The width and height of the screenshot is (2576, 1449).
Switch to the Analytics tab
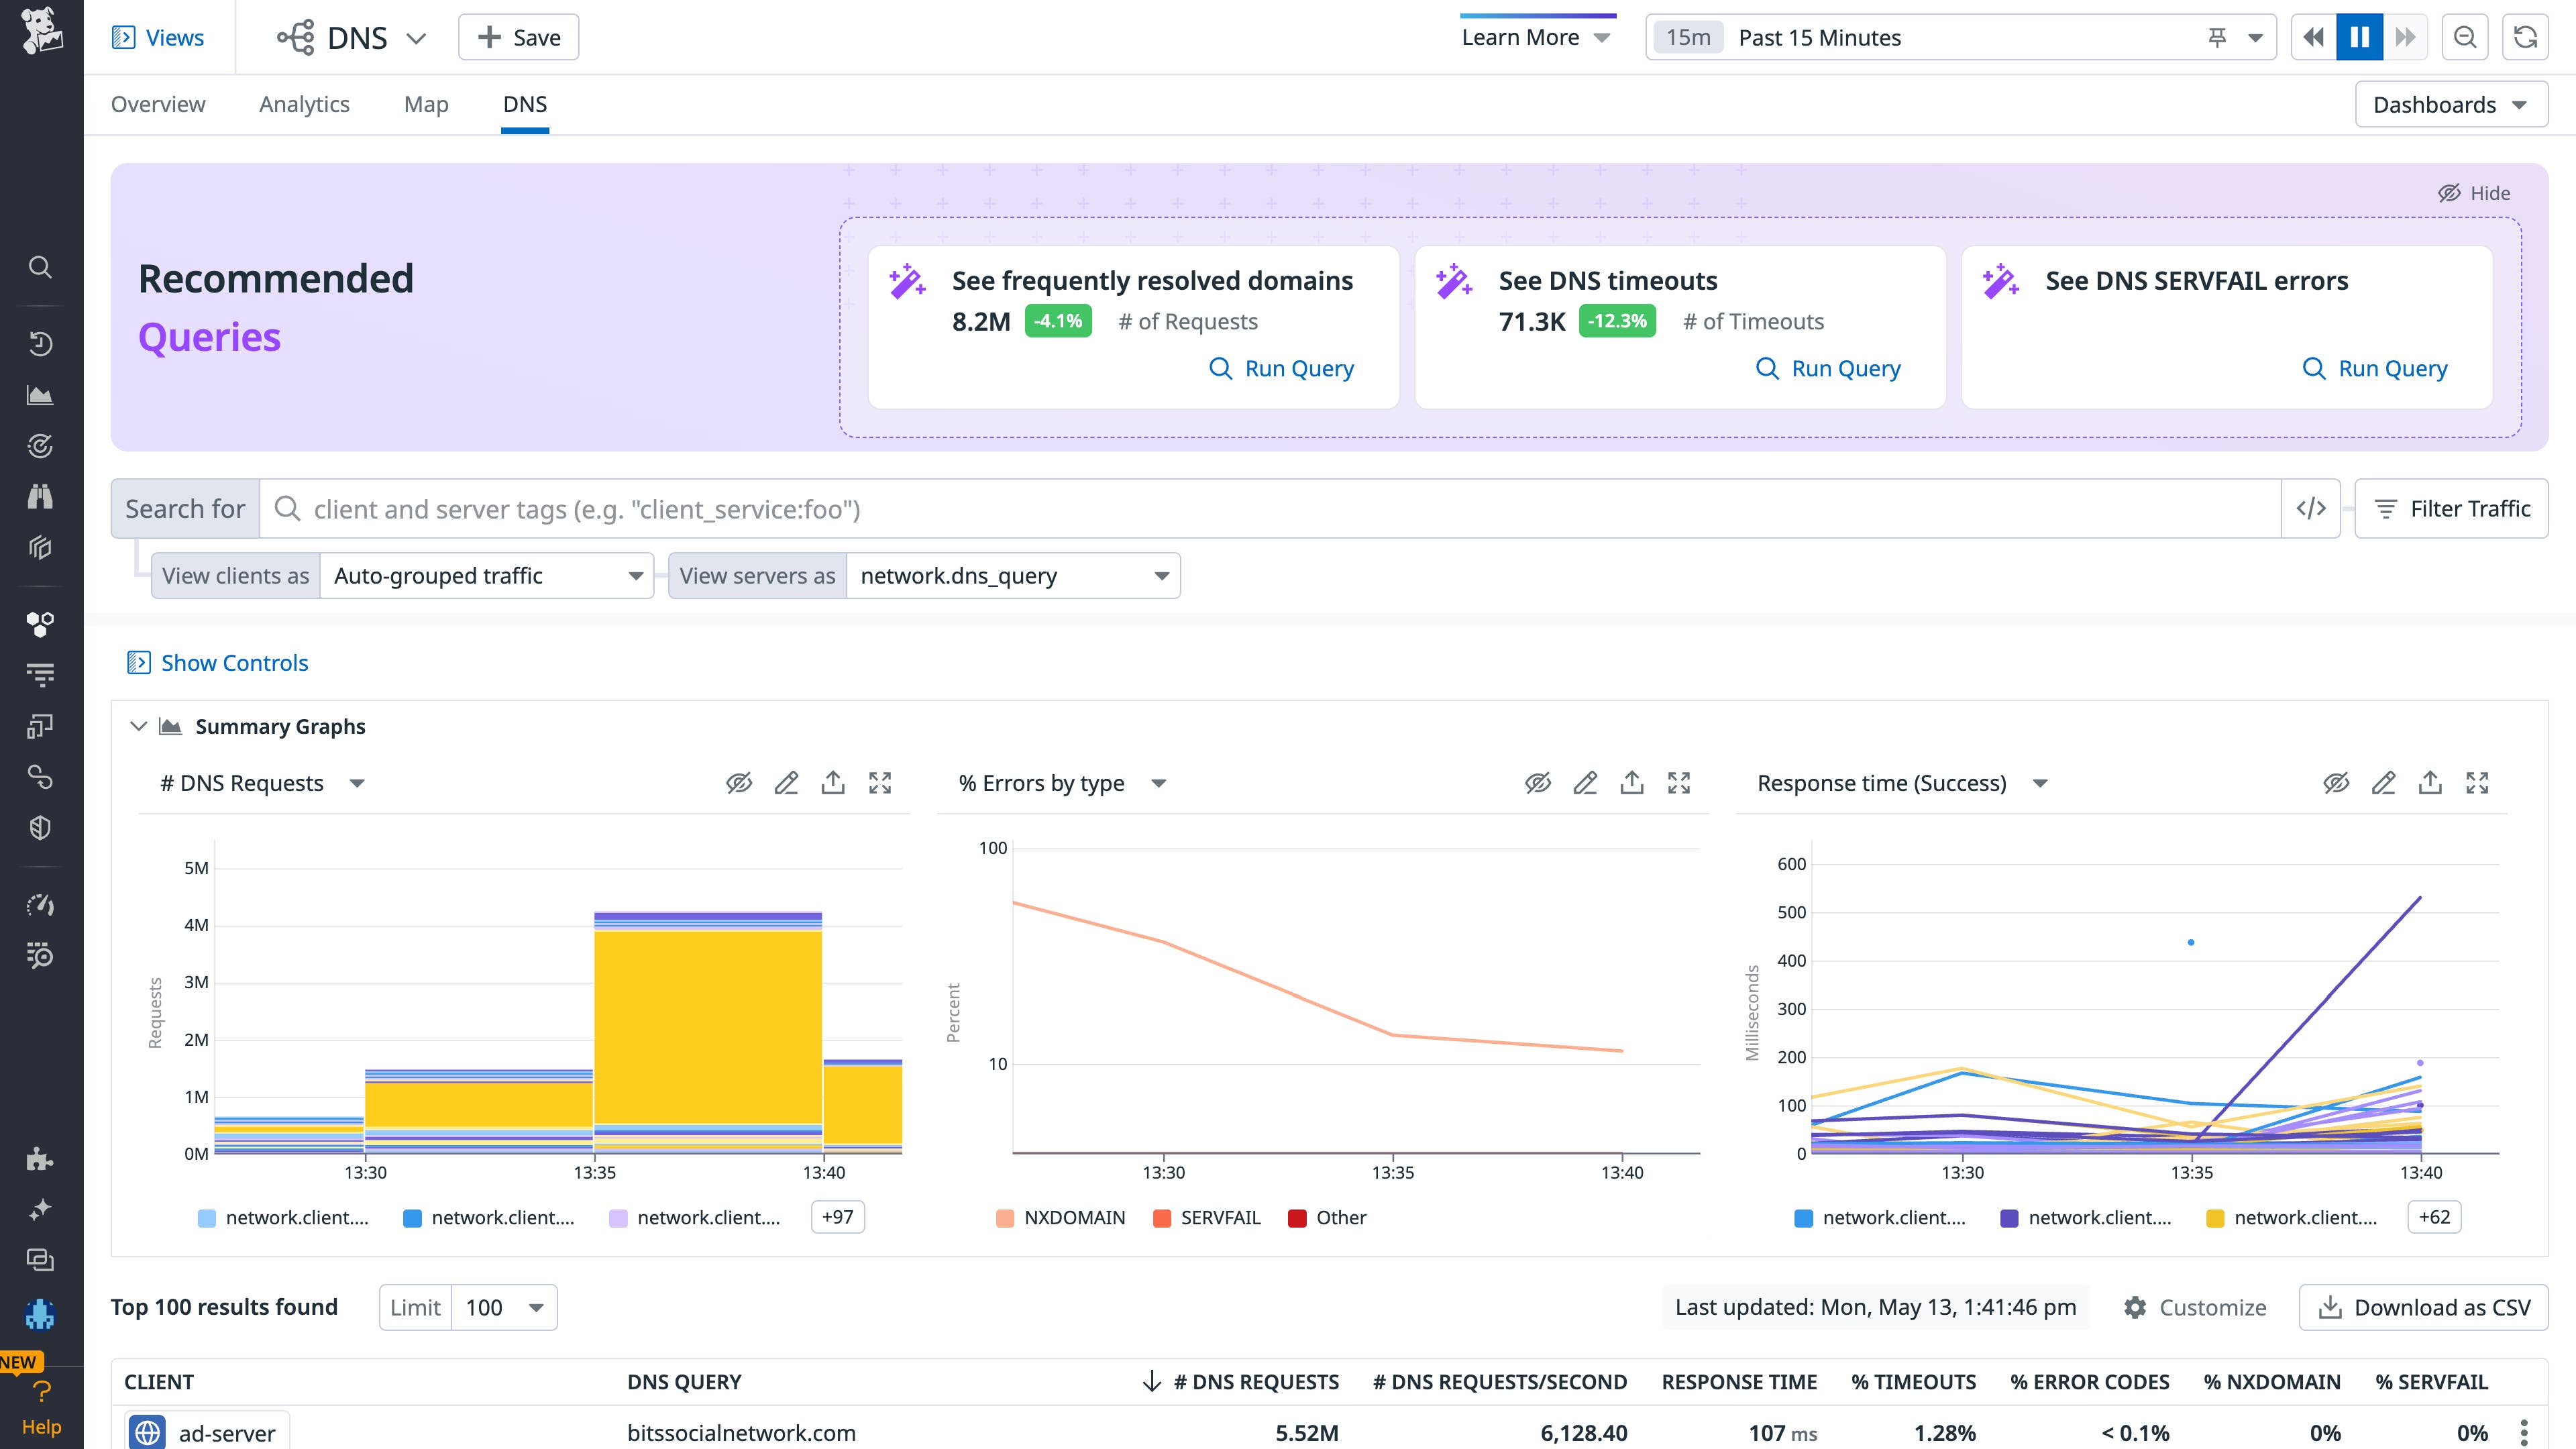[x=304, y=103]
